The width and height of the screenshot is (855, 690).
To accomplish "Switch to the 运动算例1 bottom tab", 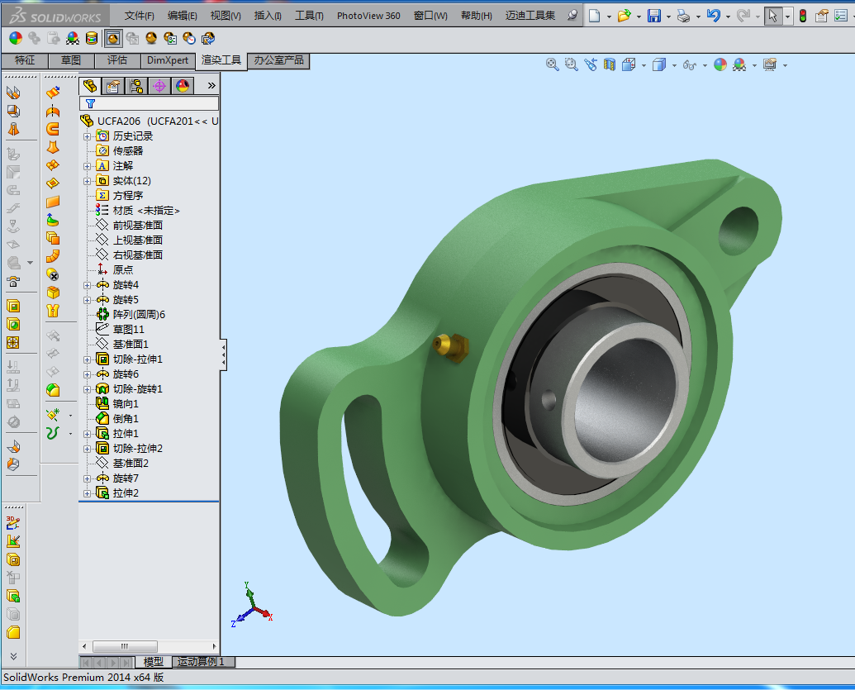I will tap(203, 662).
